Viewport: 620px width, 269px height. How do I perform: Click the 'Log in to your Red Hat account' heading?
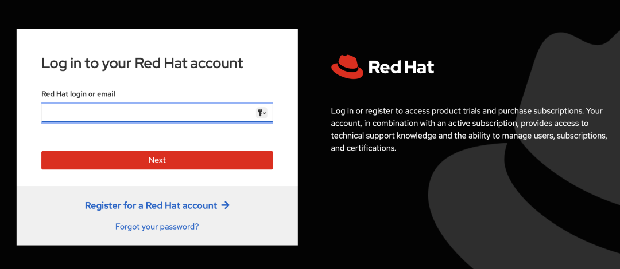tap(142, 63)
